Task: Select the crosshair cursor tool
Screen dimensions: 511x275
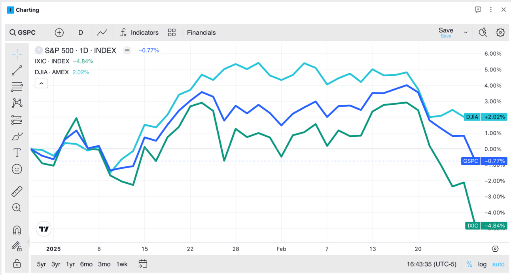Action: click(x=17, y=54)
